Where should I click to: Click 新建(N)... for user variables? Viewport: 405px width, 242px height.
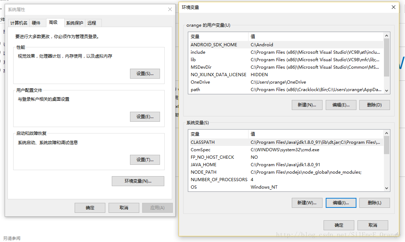pyautogui.click(x=307, y=105)
